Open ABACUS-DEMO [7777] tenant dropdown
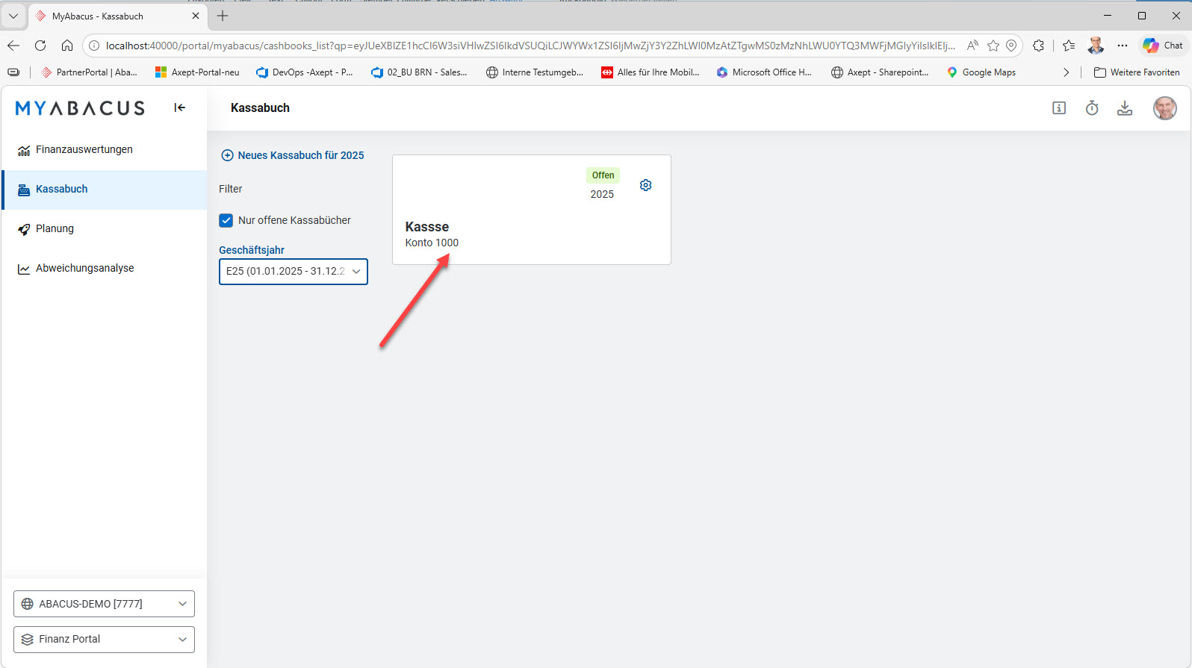 pyautogui.click(x=105, y=604)
